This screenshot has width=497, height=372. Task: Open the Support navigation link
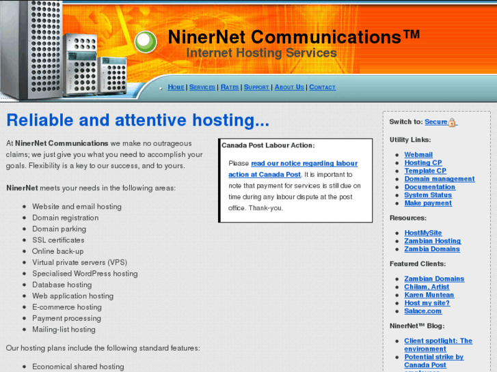tap(256, 87)
